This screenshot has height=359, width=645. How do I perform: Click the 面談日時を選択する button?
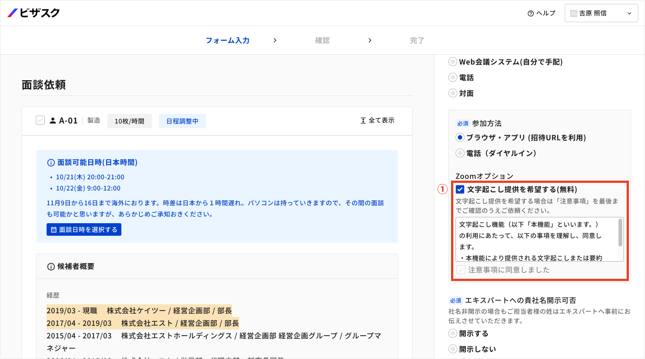click(84, 229)
